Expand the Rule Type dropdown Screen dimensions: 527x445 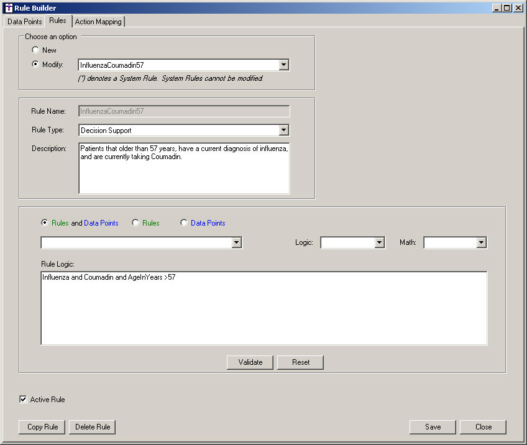coord(283,131)
